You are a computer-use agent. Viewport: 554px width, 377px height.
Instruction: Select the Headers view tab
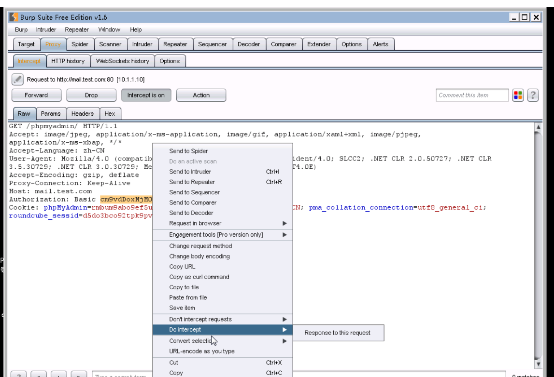[82, 114]
